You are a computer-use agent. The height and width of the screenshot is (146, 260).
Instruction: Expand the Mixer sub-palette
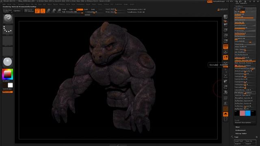click(x=238, y=127)
